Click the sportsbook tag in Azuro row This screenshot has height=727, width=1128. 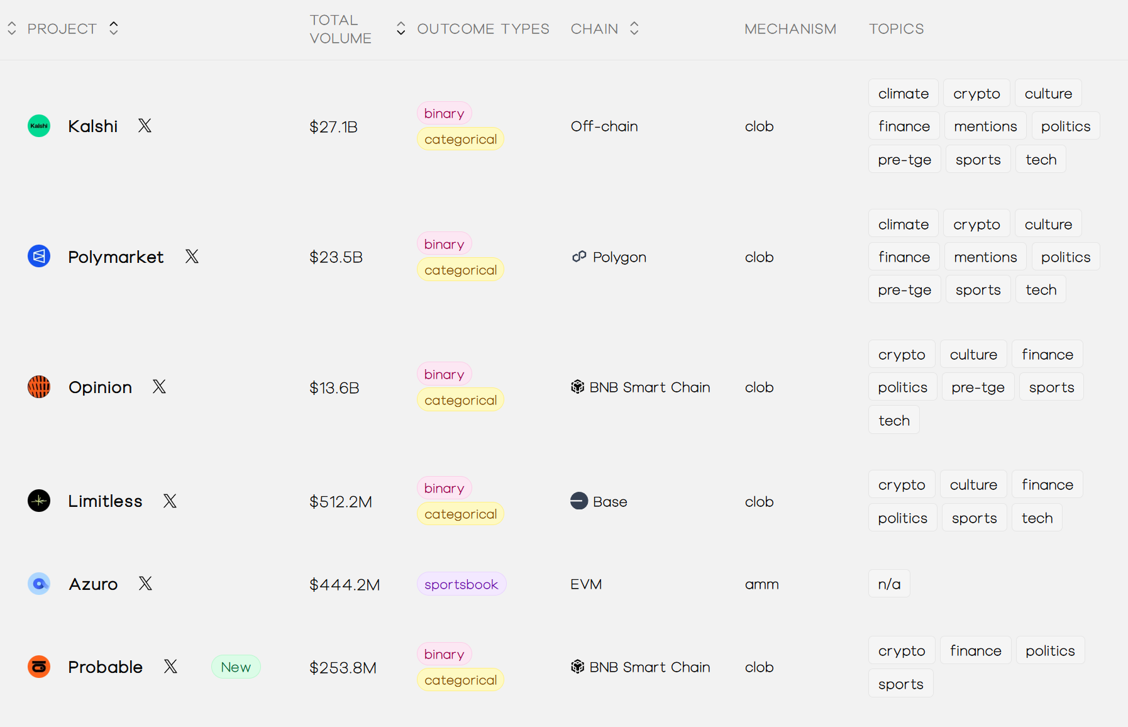pos(462,584)
